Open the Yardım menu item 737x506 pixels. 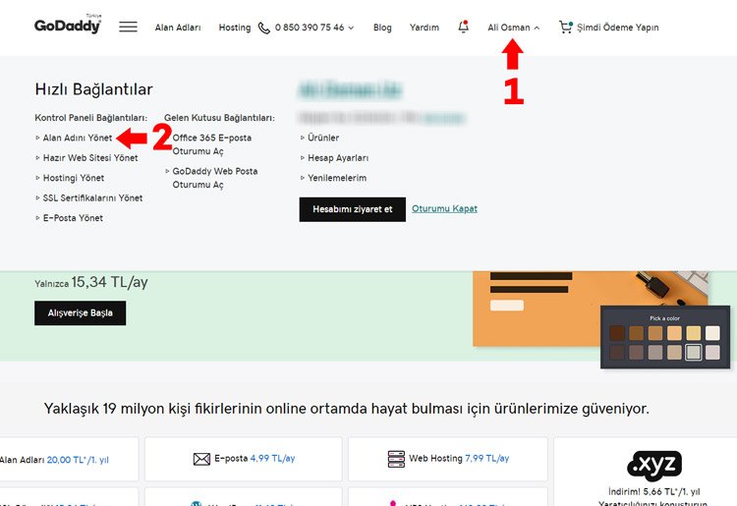click(x=424, y=28)
